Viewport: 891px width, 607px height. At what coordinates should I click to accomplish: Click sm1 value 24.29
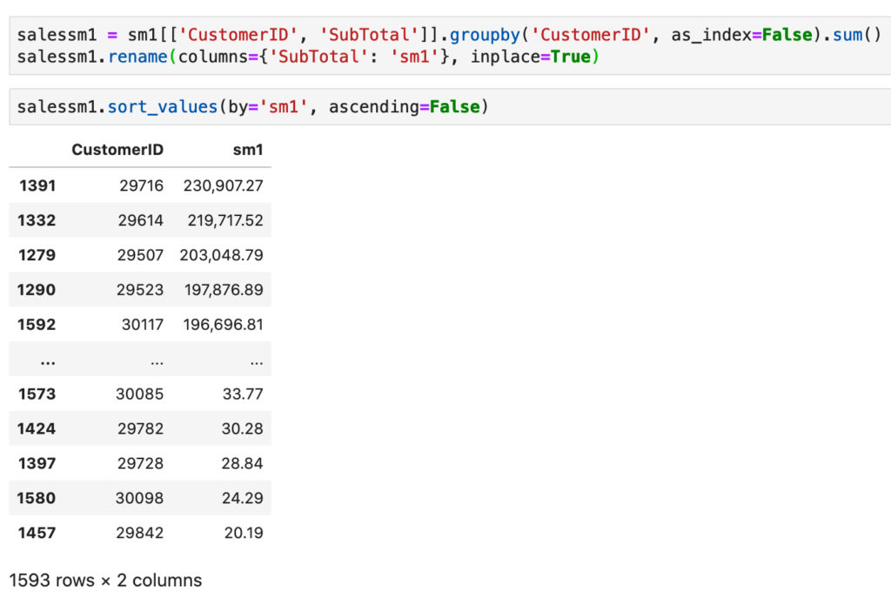point(243,498)
